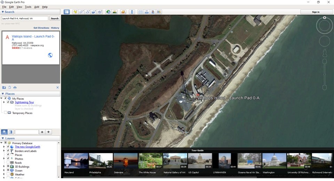Image resolution: width=334 pixels, height=181 pixels.
Task: Check the Temporary Places checkbox
Action: tap(6, 113)
